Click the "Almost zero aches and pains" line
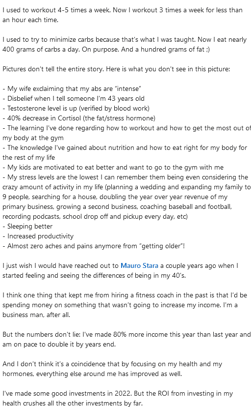The width and height of the screenshot is (251, 407). [x=94, y=246]
